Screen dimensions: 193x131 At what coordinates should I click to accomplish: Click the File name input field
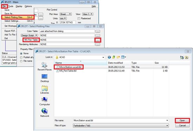point(119,120)
